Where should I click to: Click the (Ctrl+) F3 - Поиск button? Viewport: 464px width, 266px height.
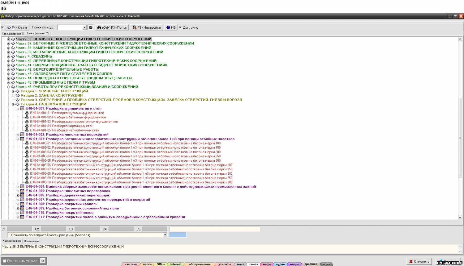[112, 27]
